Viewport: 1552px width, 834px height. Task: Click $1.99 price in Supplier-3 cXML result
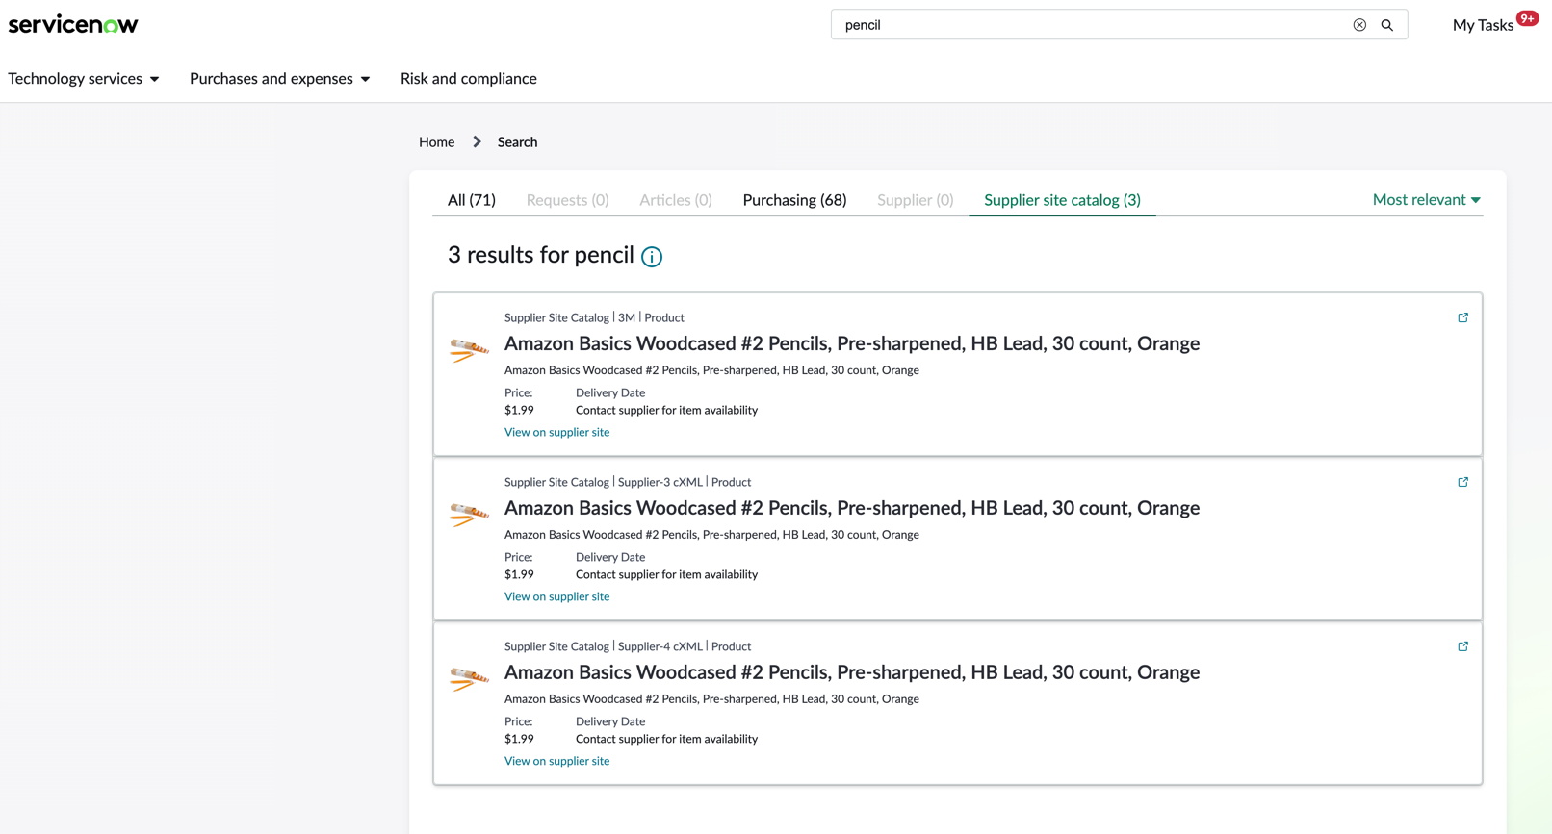point(519,574)
